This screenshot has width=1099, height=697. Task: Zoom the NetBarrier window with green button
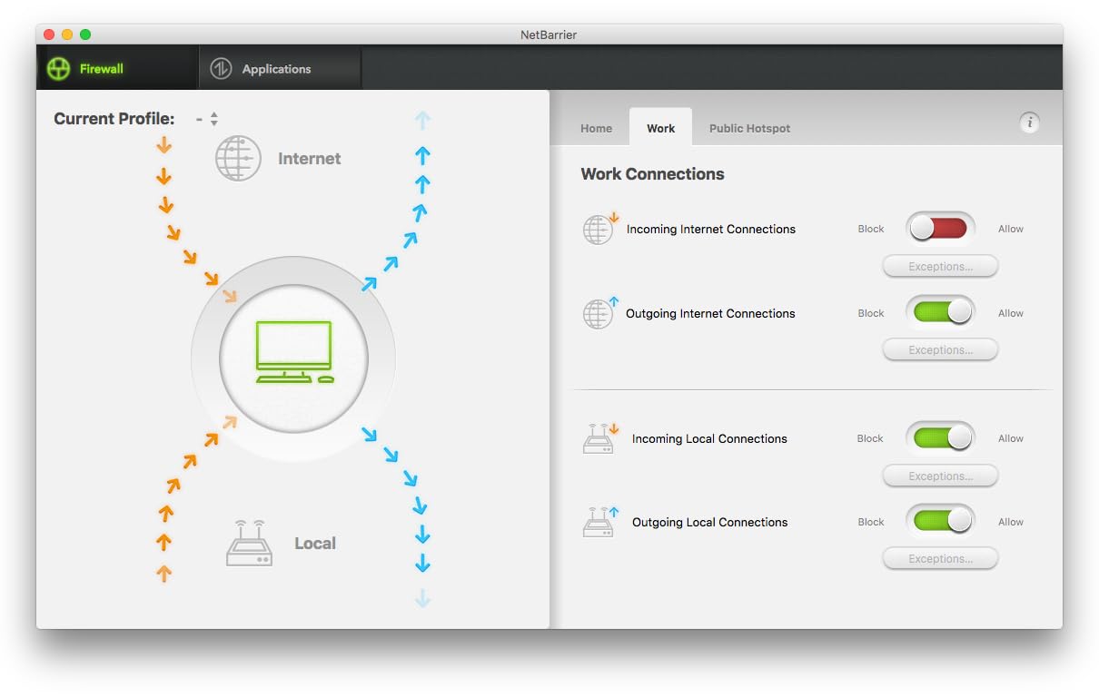tap(85, 34)
